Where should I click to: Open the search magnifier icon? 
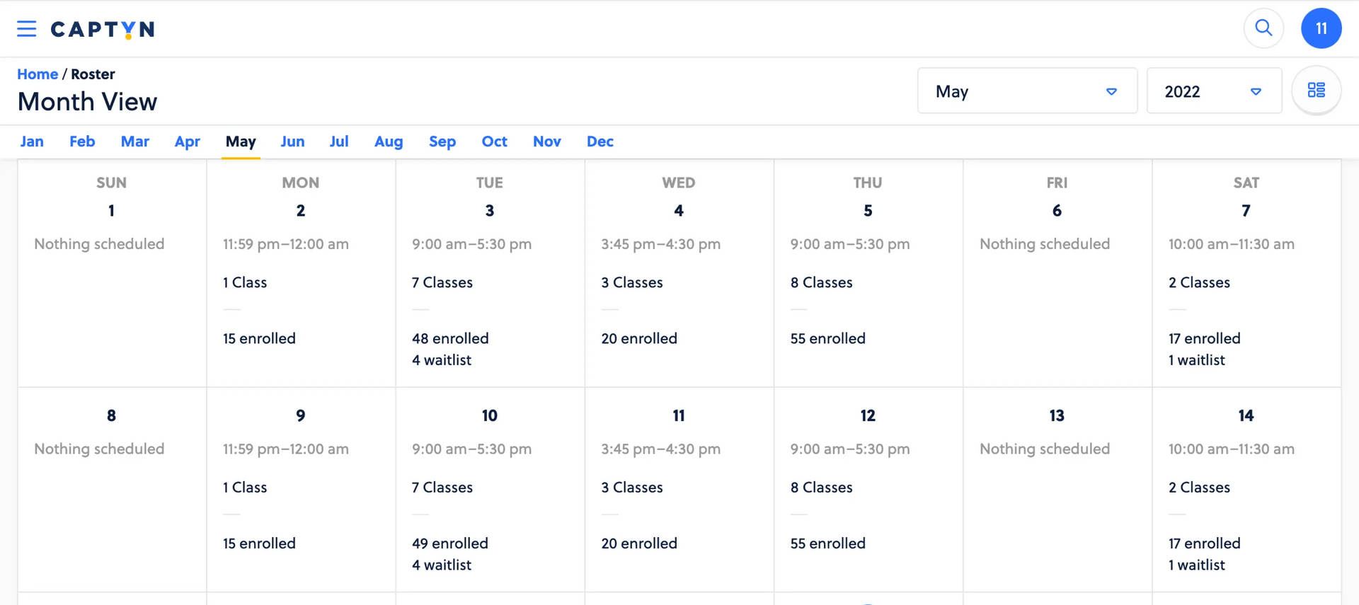1263,28
